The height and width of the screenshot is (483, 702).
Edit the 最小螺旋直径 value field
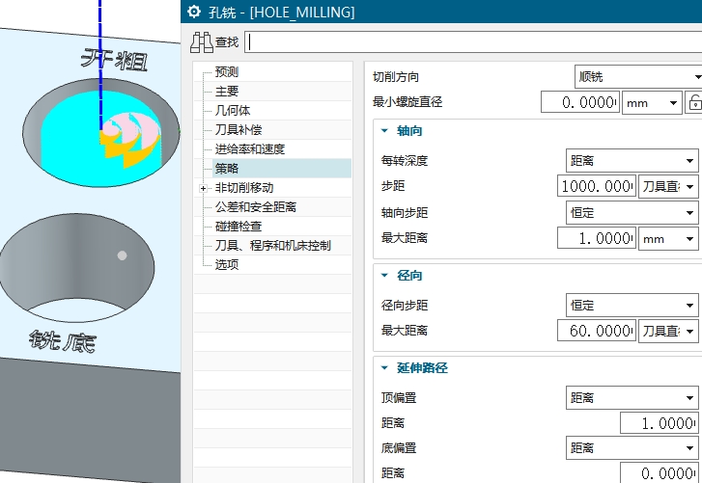(580, 102)
